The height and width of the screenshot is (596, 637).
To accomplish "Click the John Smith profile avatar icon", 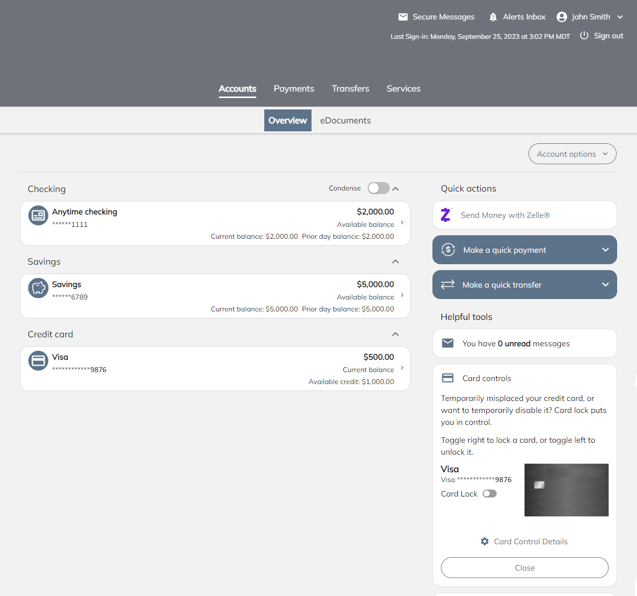I will click(x=562, y=17).
